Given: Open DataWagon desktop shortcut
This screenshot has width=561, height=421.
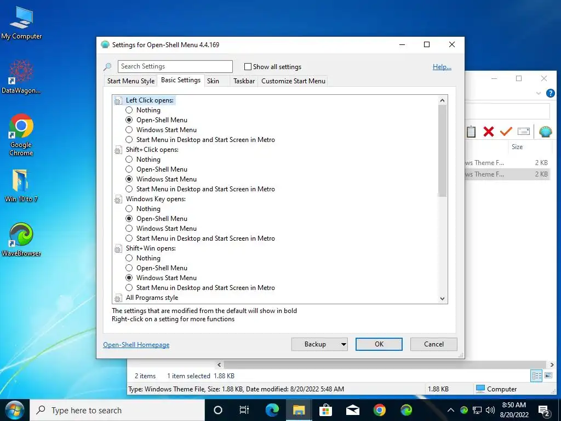Looking at the screenshot, I should 21,77.
